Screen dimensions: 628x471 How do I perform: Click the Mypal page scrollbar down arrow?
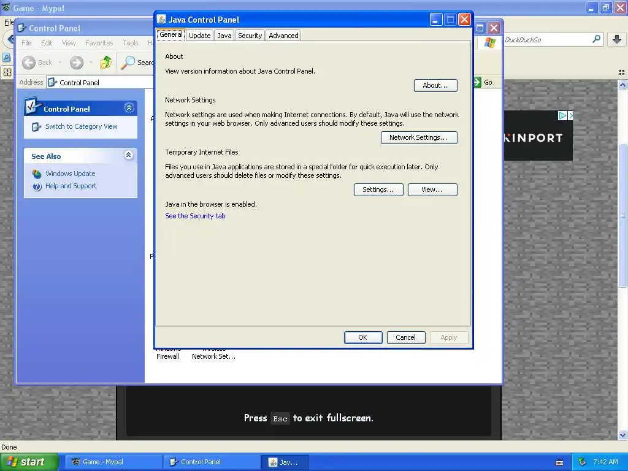[622, 435]
